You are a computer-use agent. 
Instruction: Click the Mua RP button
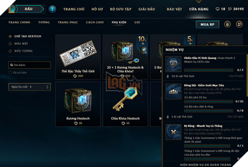pos(207,24)
